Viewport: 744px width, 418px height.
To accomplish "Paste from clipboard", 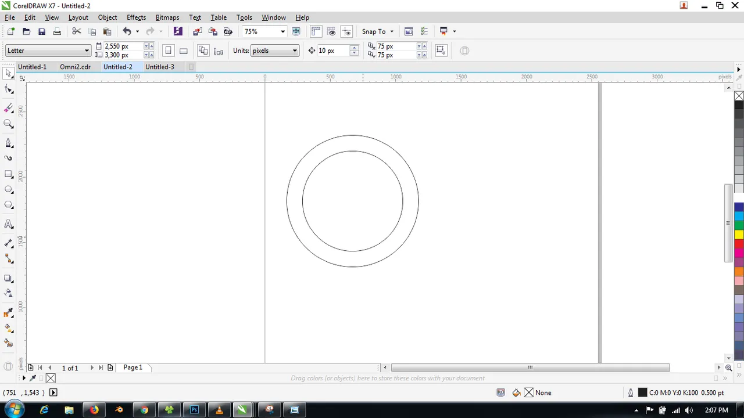I will coord(107,31).
